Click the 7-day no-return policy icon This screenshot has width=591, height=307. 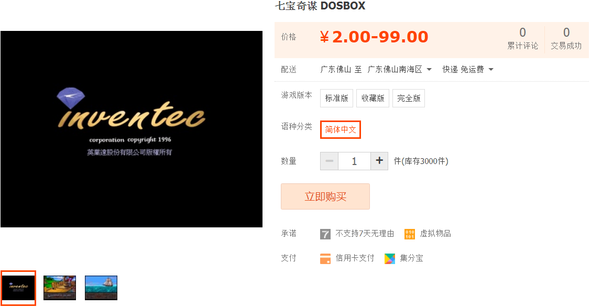pyautogui.click(x=325, y=234)
